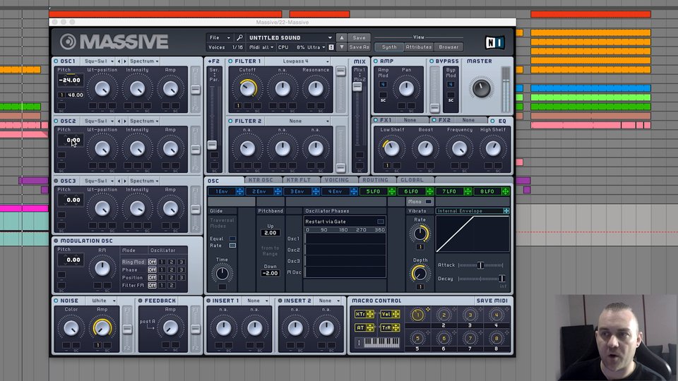Open the Midi all channel dropdown
The height and width of the screenshot is (381, 678).
click(261, 47)
